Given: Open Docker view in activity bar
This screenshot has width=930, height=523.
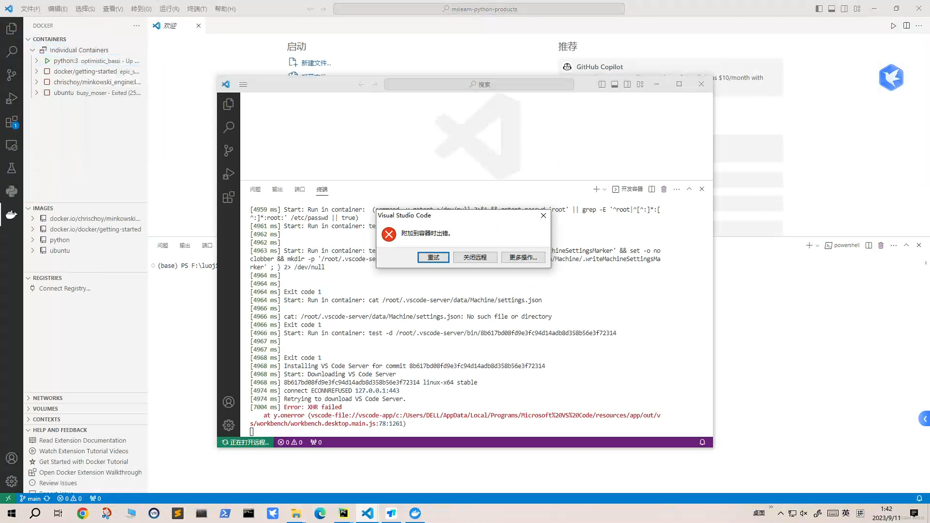Looking at the screenshot, I should click(11, 214).
